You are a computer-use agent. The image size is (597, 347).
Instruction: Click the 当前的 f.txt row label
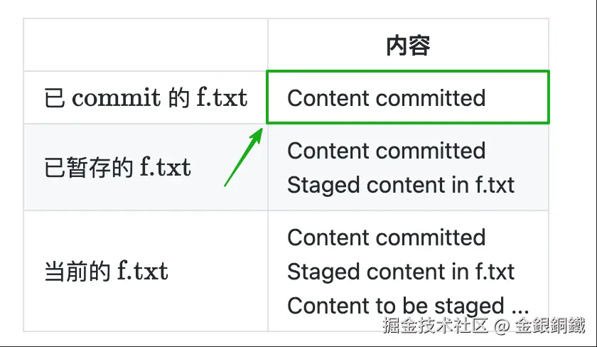(x=106, y=271)
